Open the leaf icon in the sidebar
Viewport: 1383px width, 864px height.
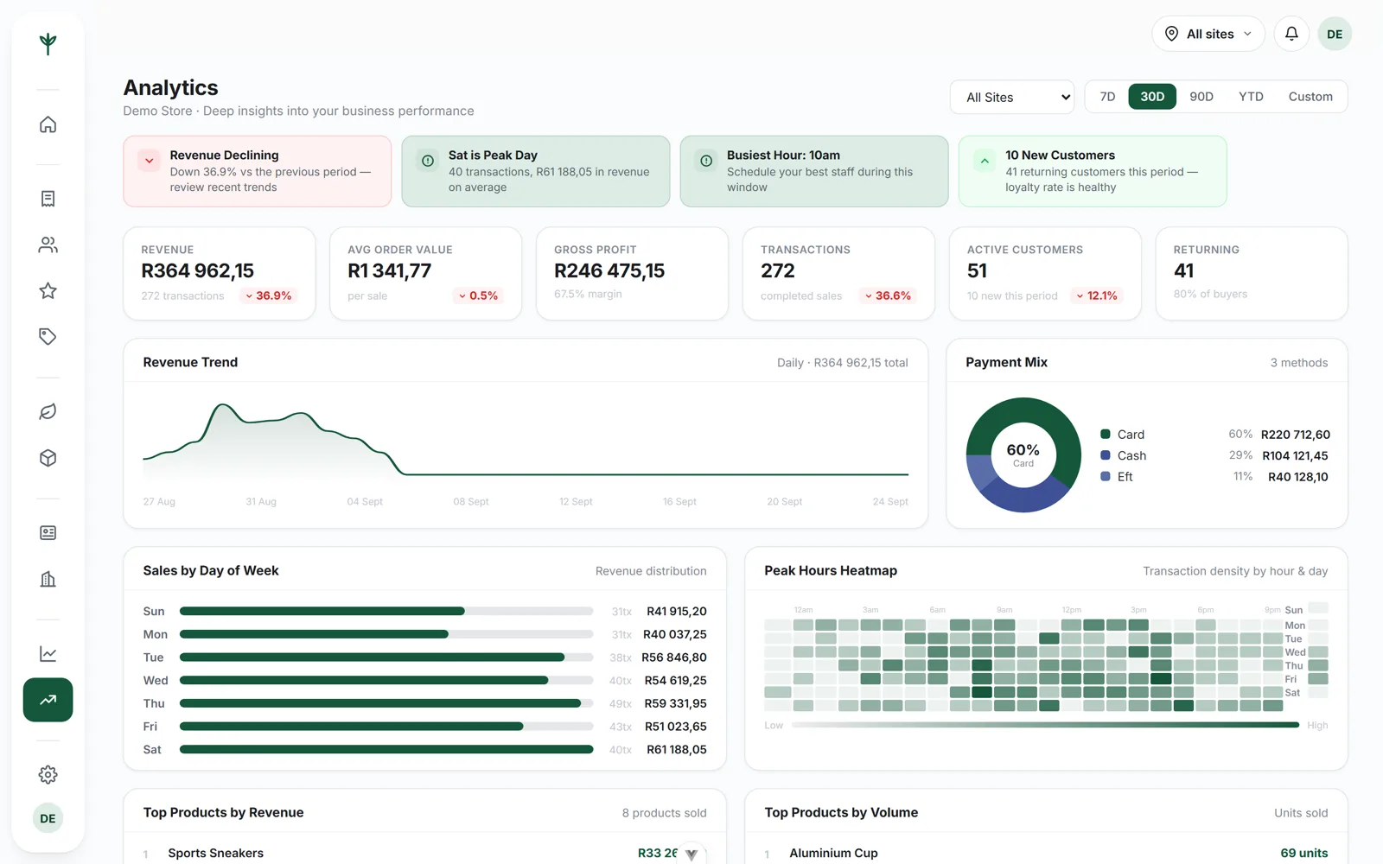[x=48, y=412]
